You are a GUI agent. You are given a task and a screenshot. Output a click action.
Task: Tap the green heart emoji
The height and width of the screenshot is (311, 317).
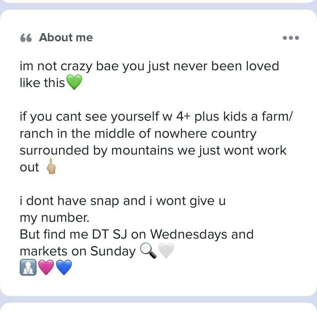pos(74,83)
